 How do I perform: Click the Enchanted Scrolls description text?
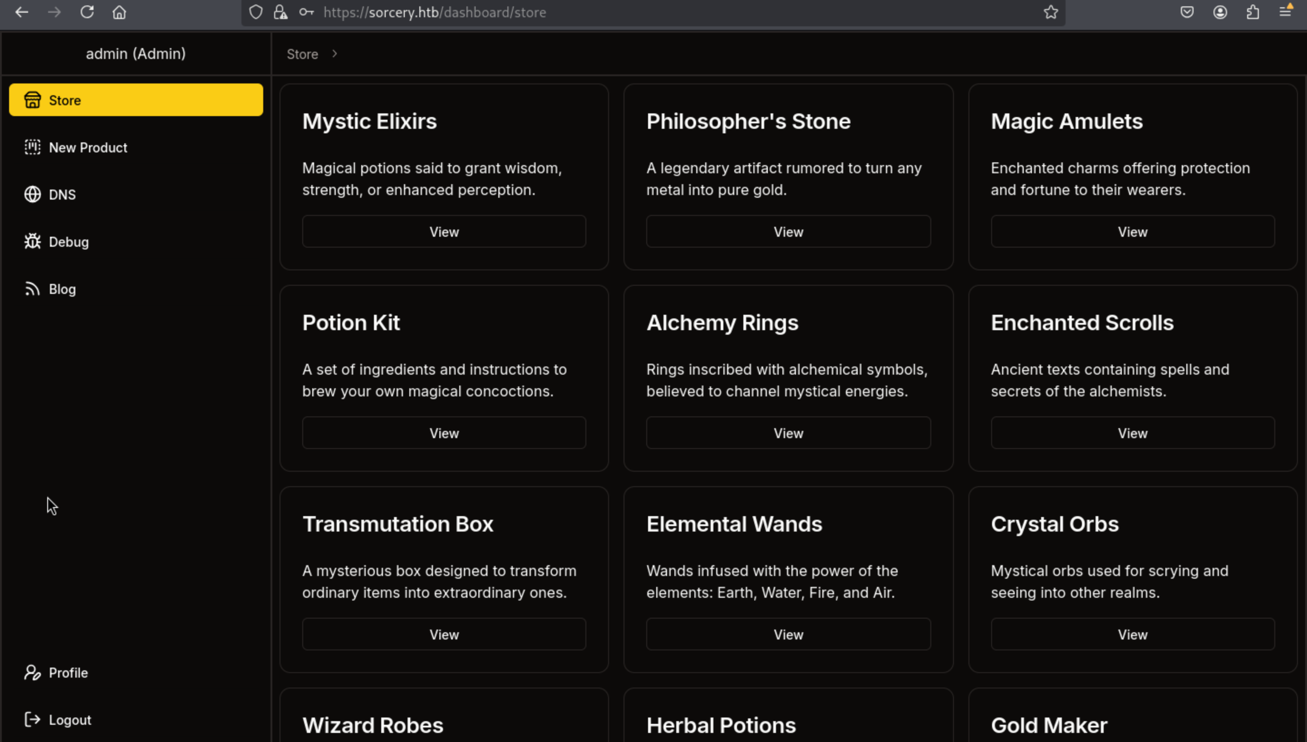tap(1110, 380)
